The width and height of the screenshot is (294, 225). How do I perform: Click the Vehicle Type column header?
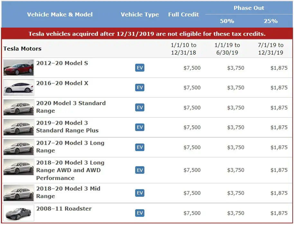tap(140, 14)
